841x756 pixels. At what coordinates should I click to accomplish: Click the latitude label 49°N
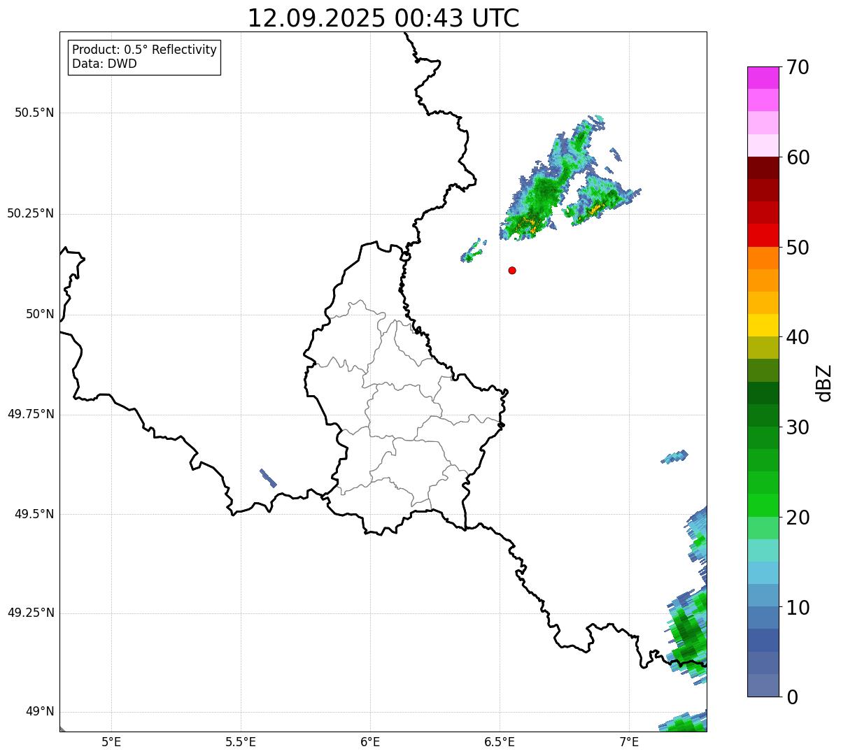[40, 712]
